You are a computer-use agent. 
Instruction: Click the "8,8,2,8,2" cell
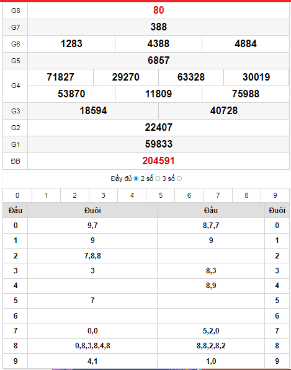point(211,346)
